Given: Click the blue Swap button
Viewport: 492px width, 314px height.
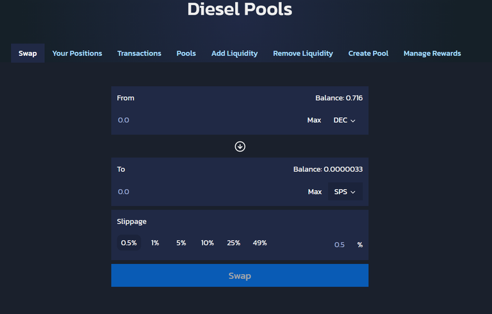Looking at the screenshot, I should (x=240, y=276).
